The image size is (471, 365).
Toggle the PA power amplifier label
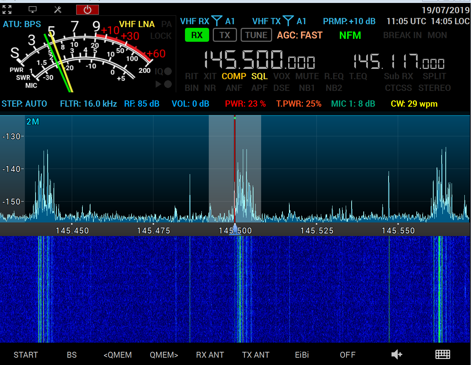click(x=167, y=24)
